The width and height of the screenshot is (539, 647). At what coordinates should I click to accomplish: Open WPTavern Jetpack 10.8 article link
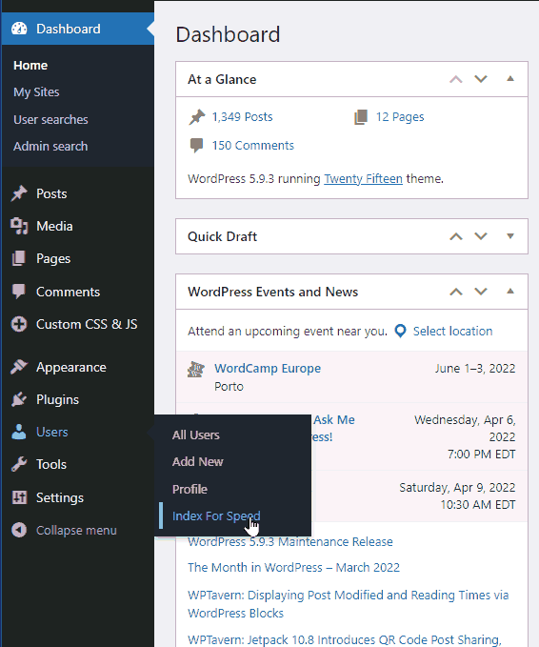[x=344, y=639]
